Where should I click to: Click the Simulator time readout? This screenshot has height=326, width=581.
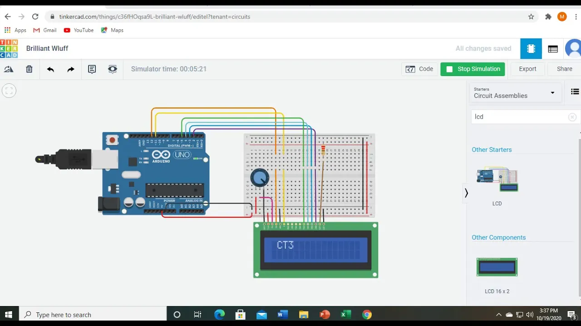169,69
